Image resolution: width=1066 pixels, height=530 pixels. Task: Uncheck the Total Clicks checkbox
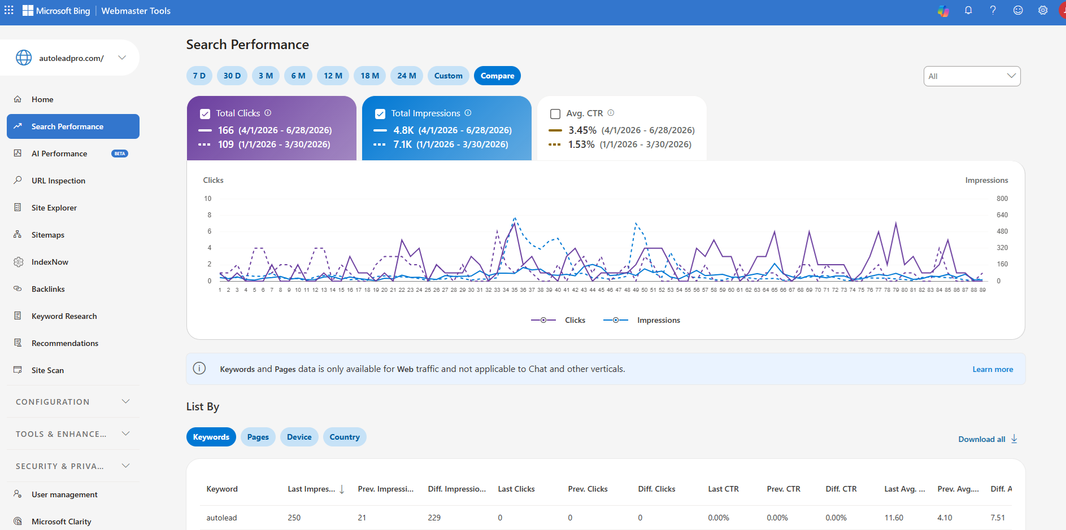pyautogui.click(x=205, y=114)
